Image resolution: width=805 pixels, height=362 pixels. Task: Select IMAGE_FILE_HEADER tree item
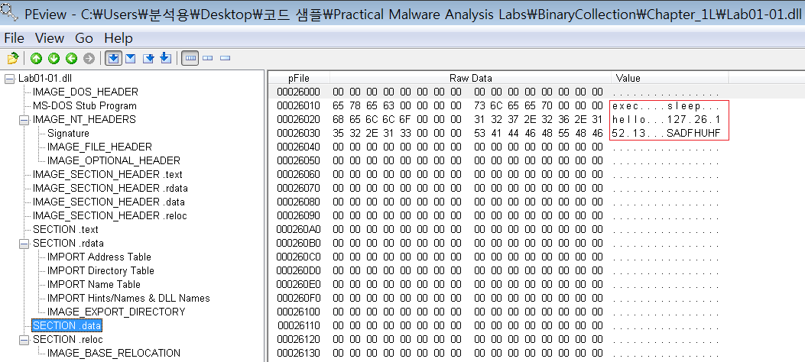tap(99, 147)
